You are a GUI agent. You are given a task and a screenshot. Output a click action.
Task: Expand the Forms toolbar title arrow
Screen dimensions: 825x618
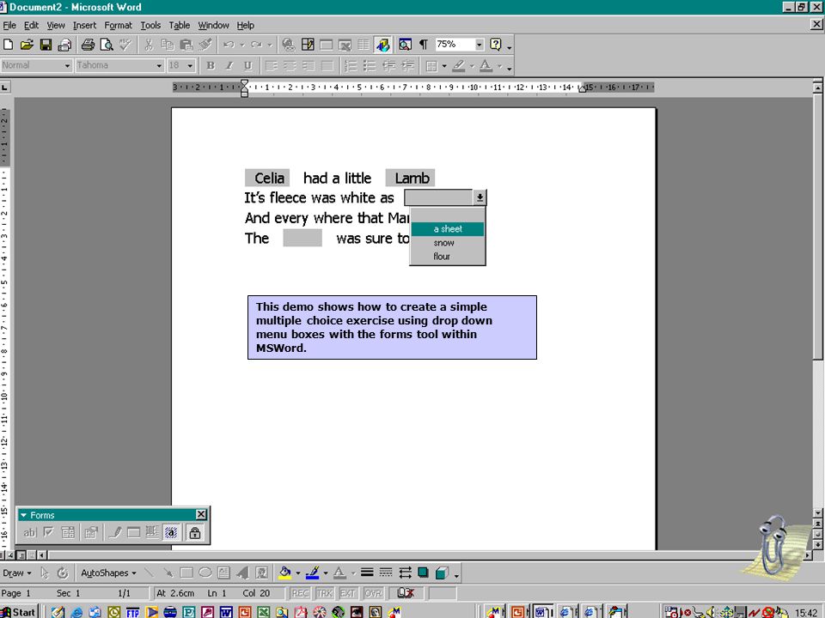click(23, 516)
